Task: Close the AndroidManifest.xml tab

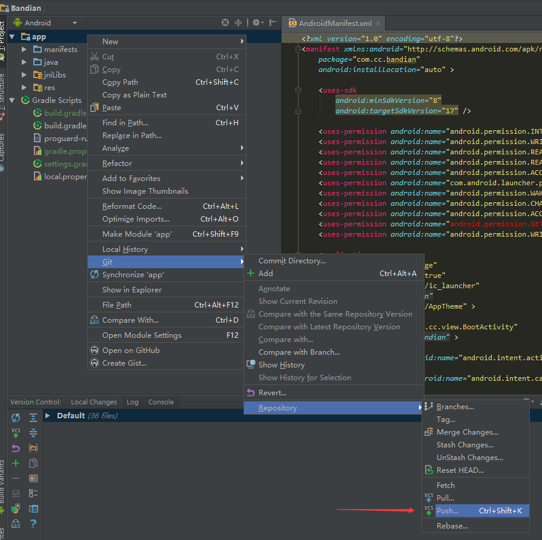Action: [x=378, y=23]
